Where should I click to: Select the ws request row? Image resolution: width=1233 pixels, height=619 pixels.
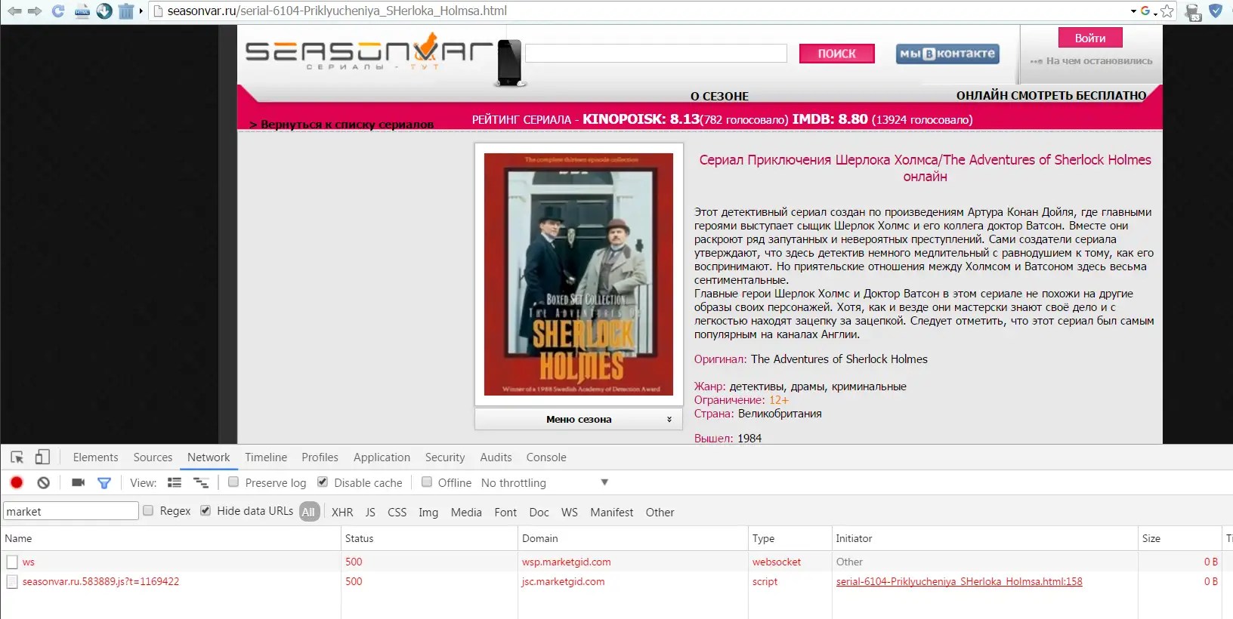tap(609, 562)
